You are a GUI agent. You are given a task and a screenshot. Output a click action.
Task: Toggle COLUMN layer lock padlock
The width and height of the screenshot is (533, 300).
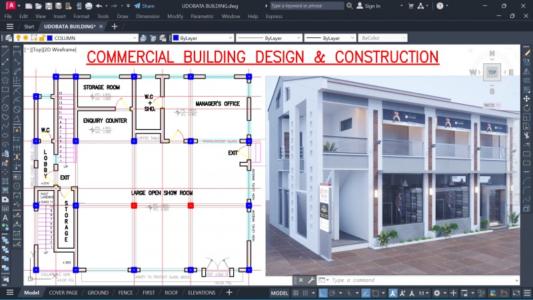pos(42,38)
